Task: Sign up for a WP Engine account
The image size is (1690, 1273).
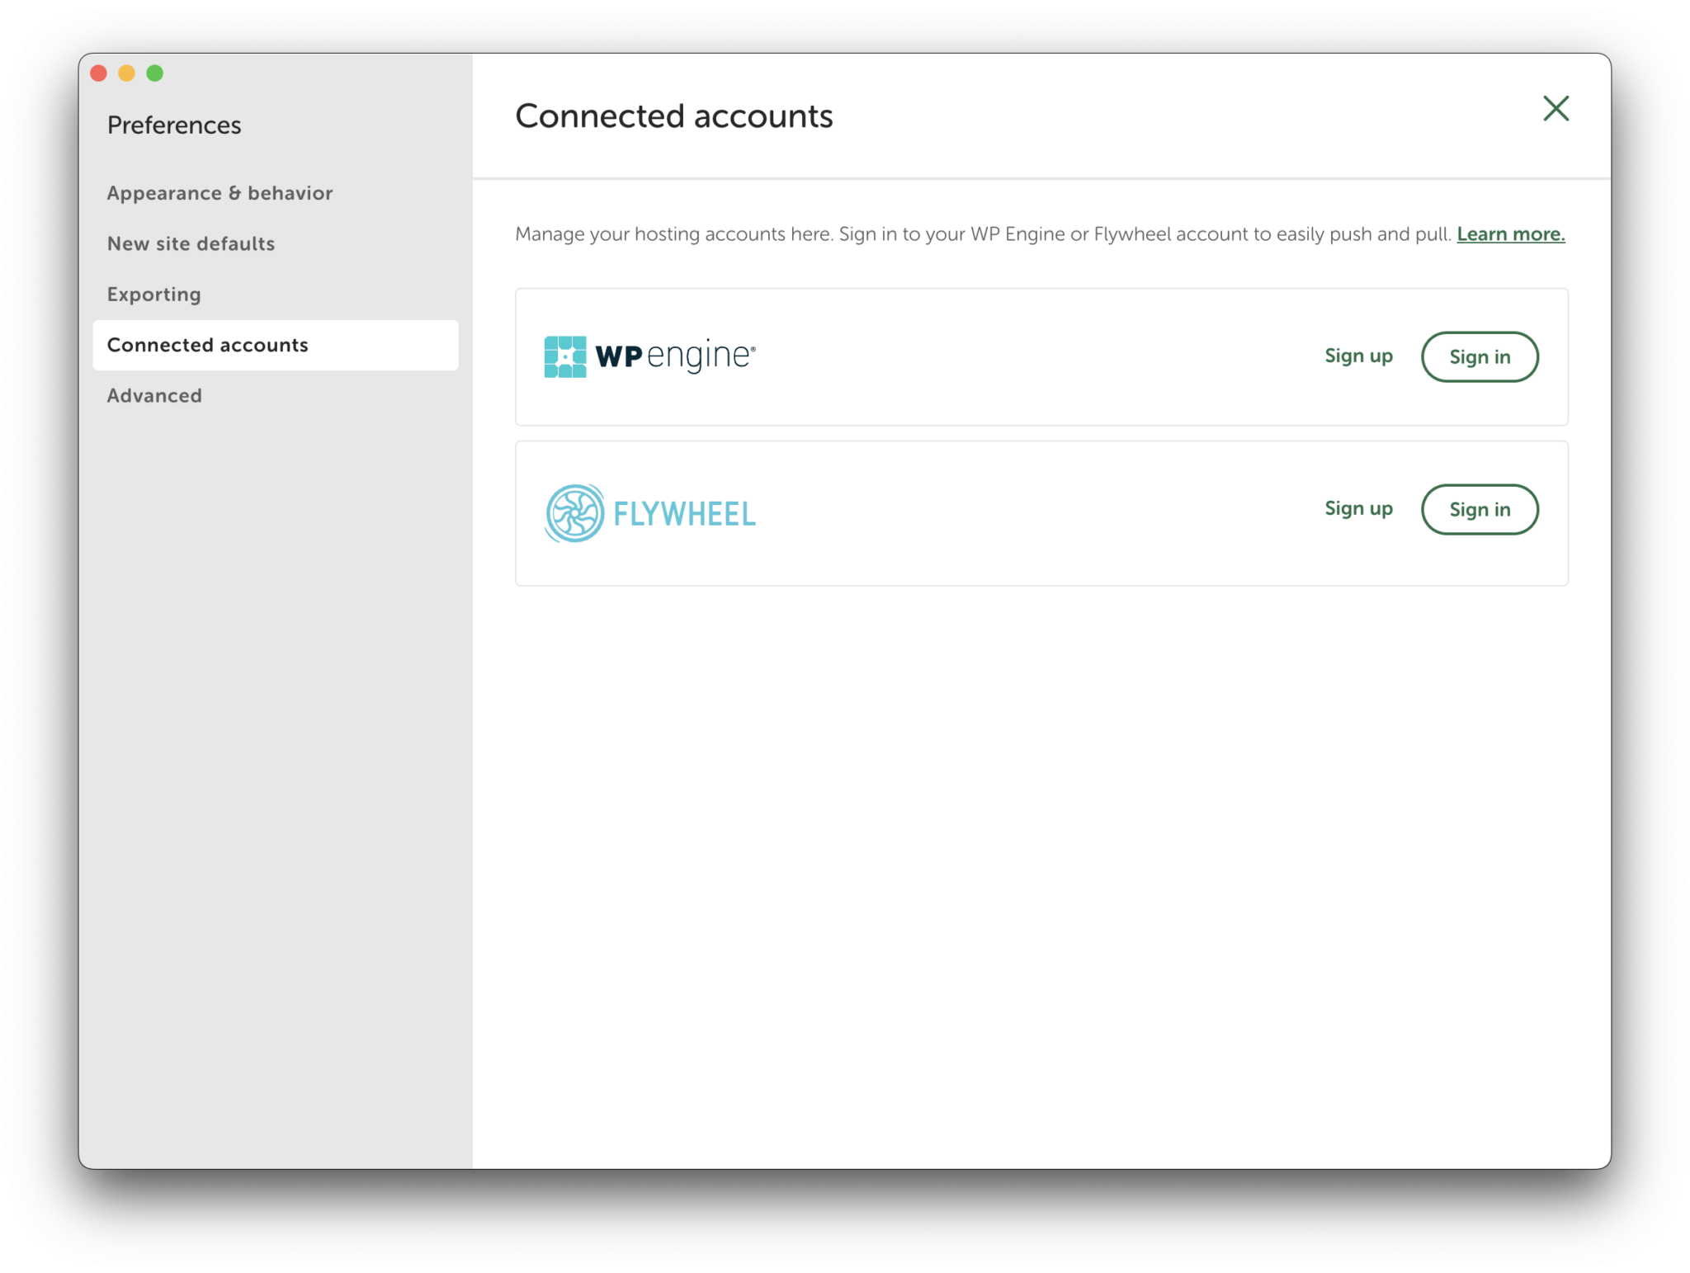Action: 1358,356
